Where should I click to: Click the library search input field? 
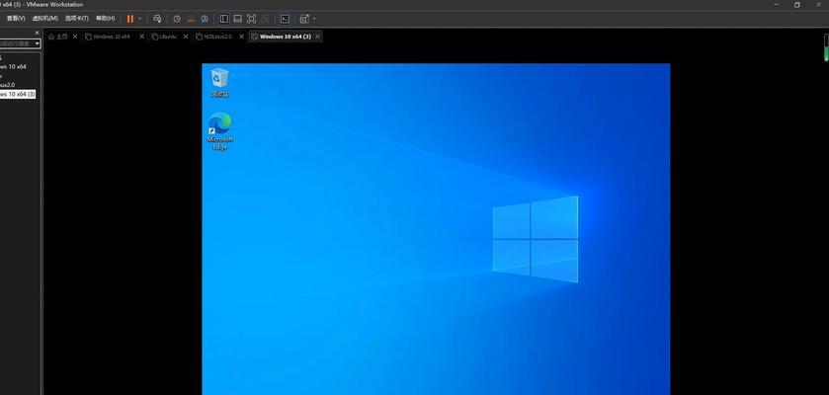[16, 43]
